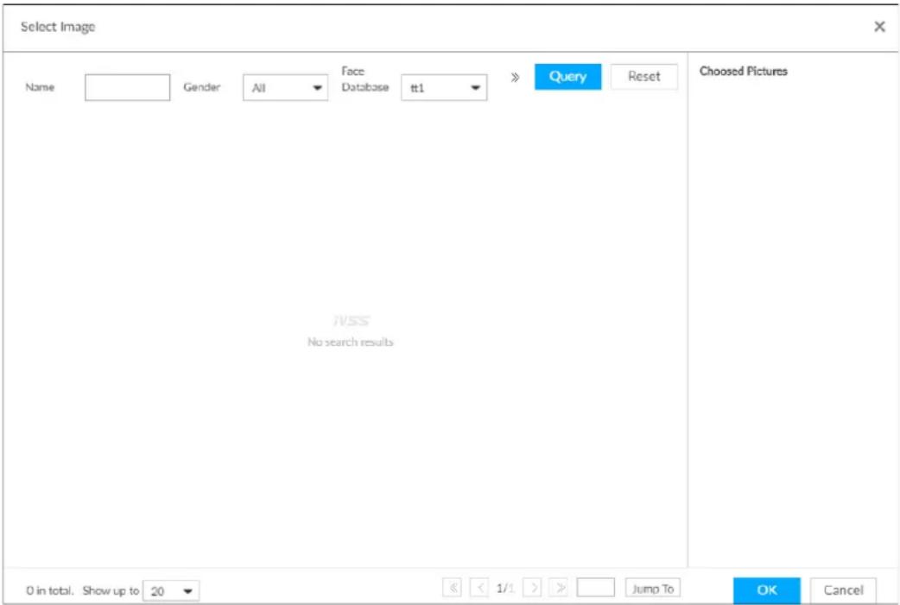
Task: Click the Cancel button
Action: tap(843, 590)
